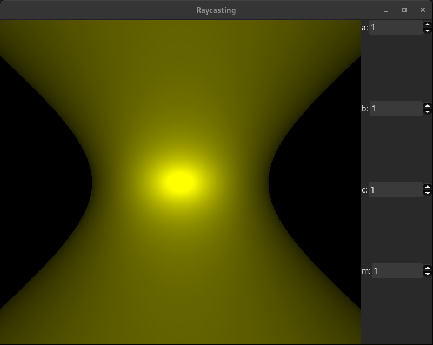The width and height of the screenshot is (433, 345).
Task: Increase value a with up arrow
Action: coord(428,24)
